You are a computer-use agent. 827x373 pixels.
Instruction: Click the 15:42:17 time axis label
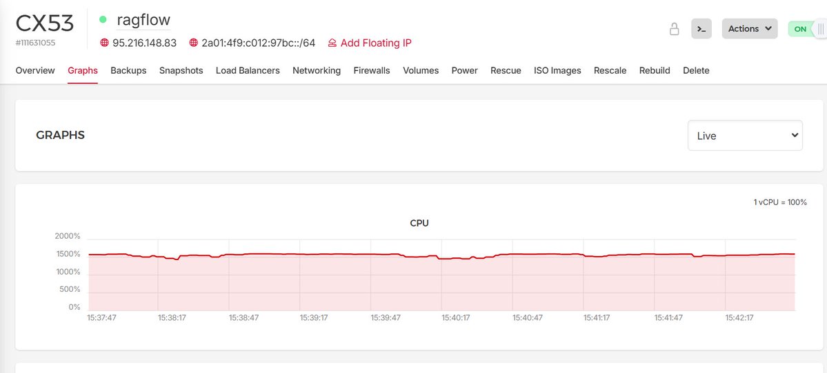pyautogui.click(x=740, y=318)
